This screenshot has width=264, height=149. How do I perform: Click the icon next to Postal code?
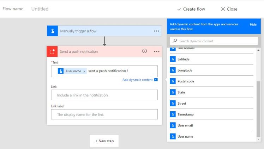pyautogui.click(x=173, y=81)
